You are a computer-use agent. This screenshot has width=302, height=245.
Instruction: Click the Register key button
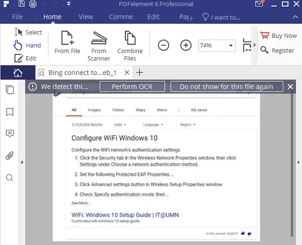tap(277, 50)
